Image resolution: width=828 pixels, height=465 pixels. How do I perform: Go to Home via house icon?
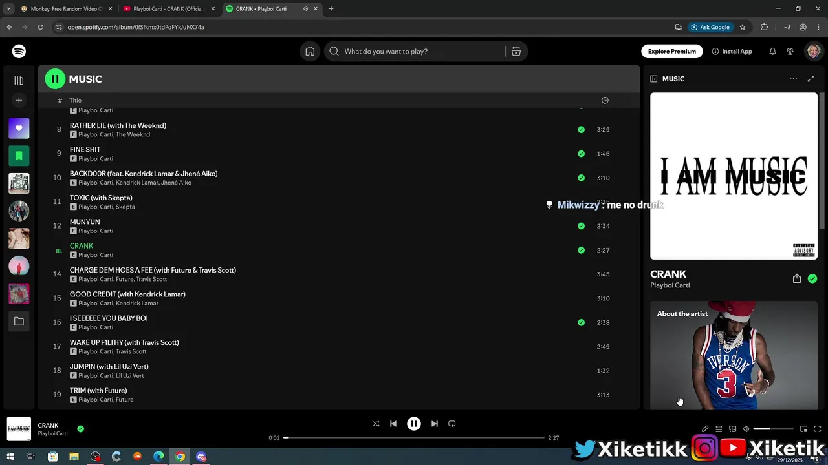click(310, 51)
